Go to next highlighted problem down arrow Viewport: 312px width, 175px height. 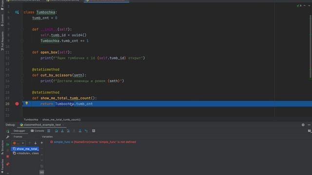309,6
